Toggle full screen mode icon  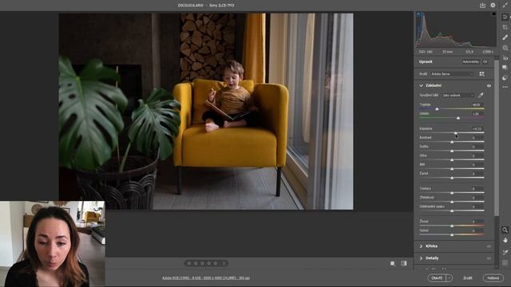point(505,6)
